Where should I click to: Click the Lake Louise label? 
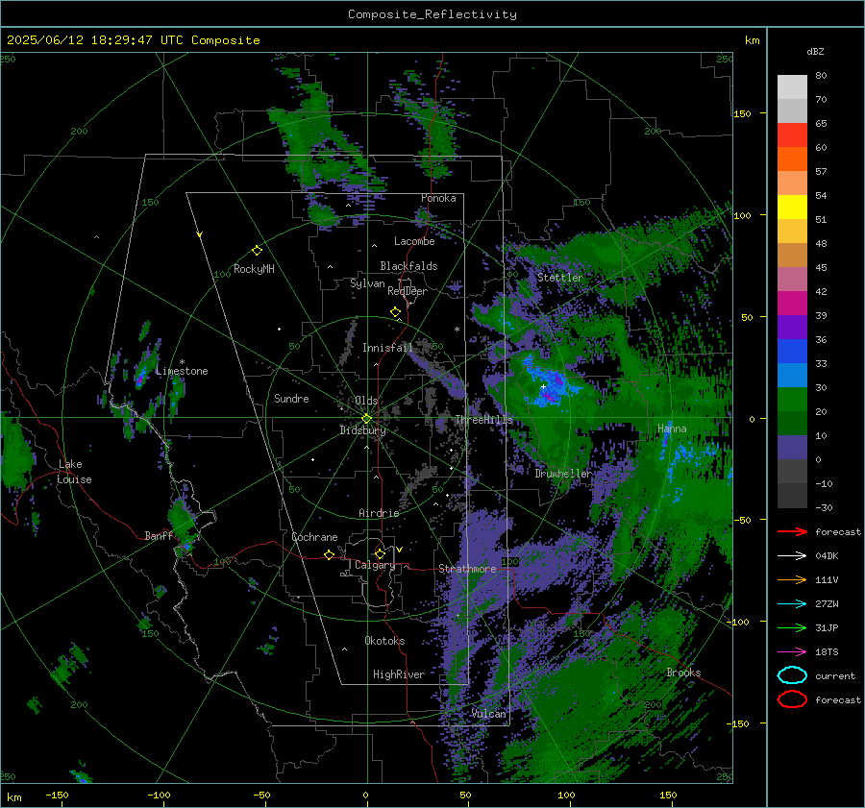[74, 472]
